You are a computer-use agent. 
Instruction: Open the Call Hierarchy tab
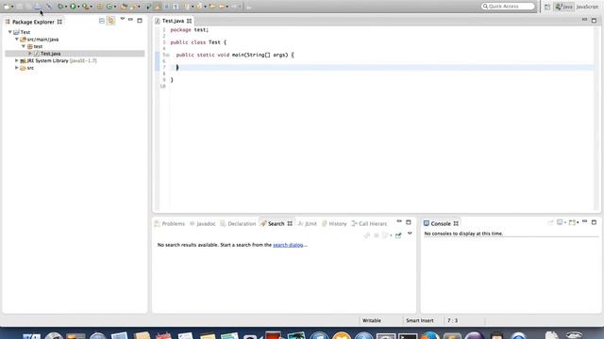(369, 224)
